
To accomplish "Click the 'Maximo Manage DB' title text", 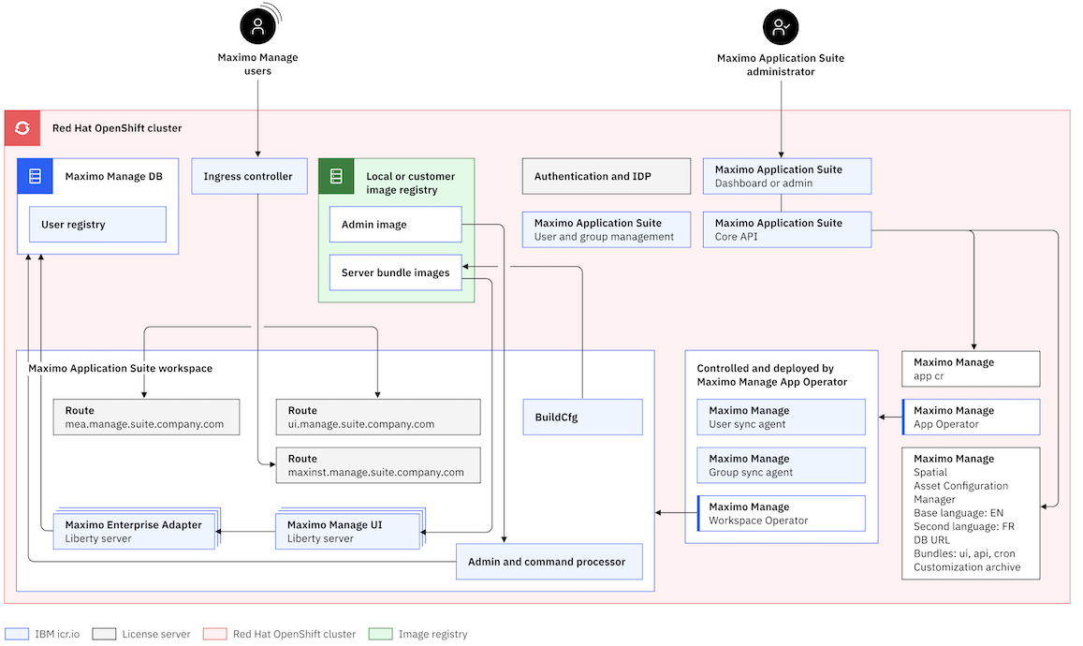I will click(x=114, y=176).
